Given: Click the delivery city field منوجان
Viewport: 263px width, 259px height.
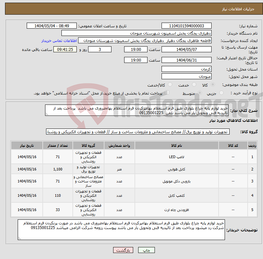Looking at the screenshot, I should [186, 76].
